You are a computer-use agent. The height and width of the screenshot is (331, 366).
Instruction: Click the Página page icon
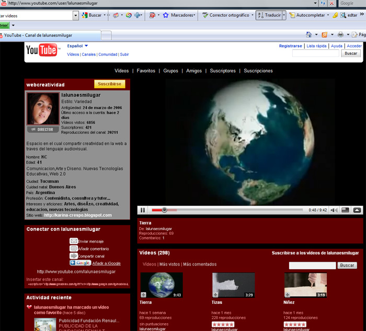[354, 35]
